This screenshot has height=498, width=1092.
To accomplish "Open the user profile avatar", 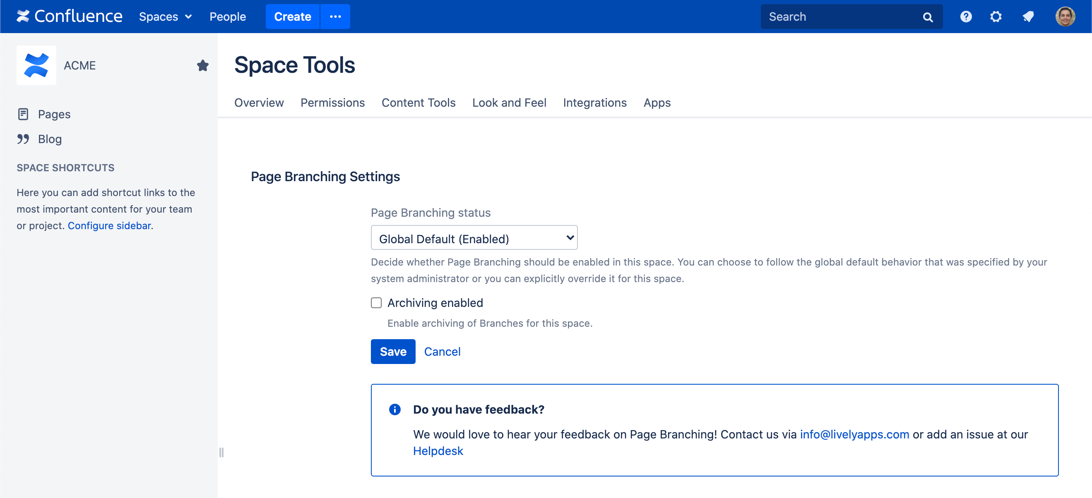I will click(x=1064, y=17).
